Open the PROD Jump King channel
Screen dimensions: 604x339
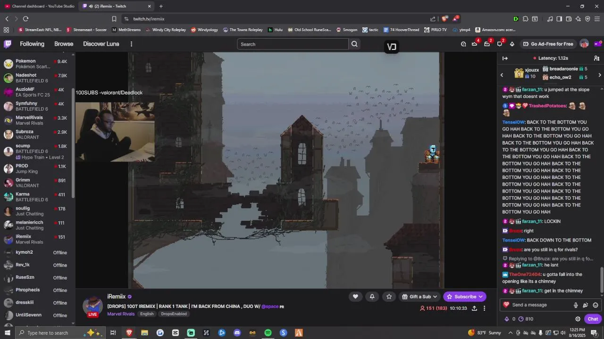click(x=37, y=169)
